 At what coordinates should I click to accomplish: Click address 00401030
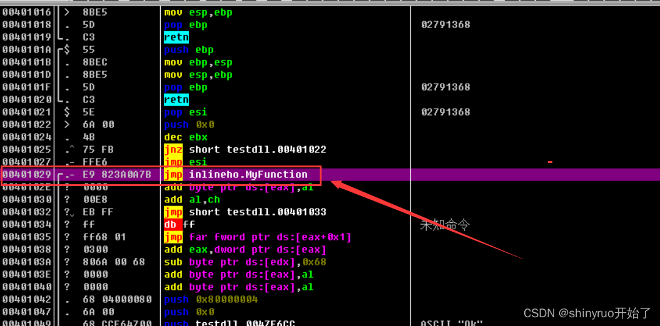click(27, 200)
